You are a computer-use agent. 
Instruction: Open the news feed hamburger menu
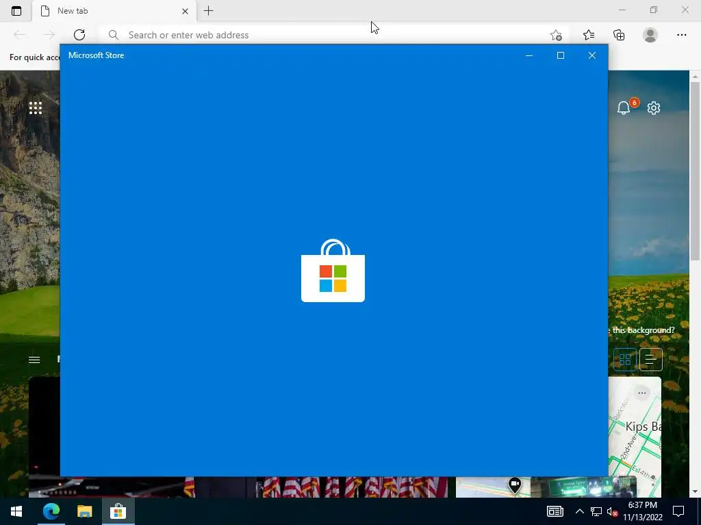[34, 360]
